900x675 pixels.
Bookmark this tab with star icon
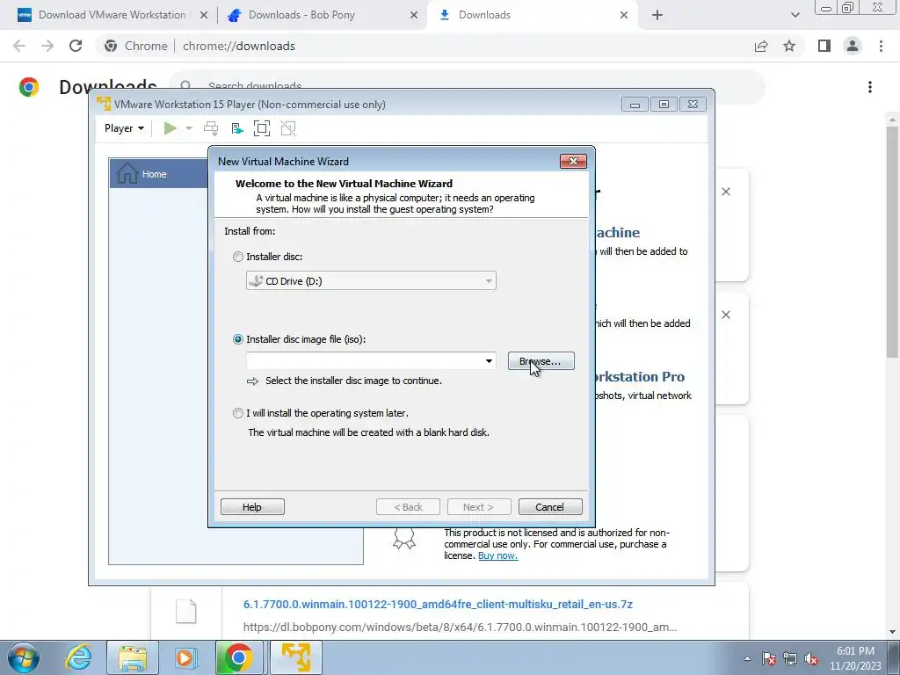click(789, 46)
